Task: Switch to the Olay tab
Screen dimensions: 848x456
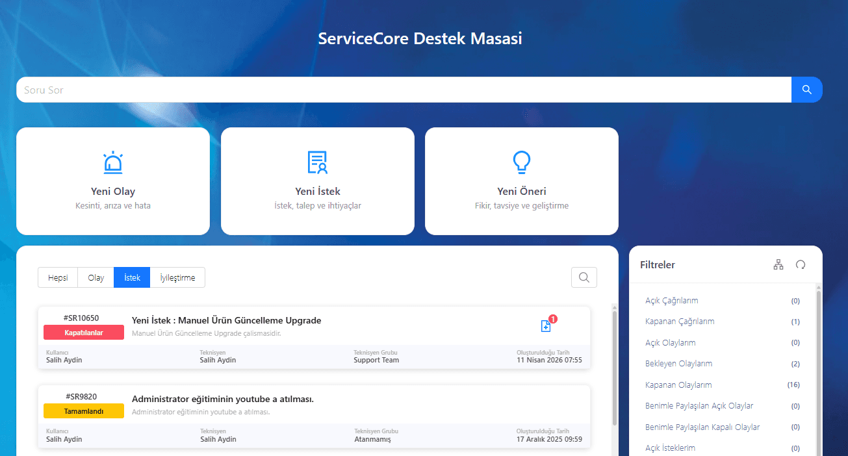Action: [x=96, y=277]
